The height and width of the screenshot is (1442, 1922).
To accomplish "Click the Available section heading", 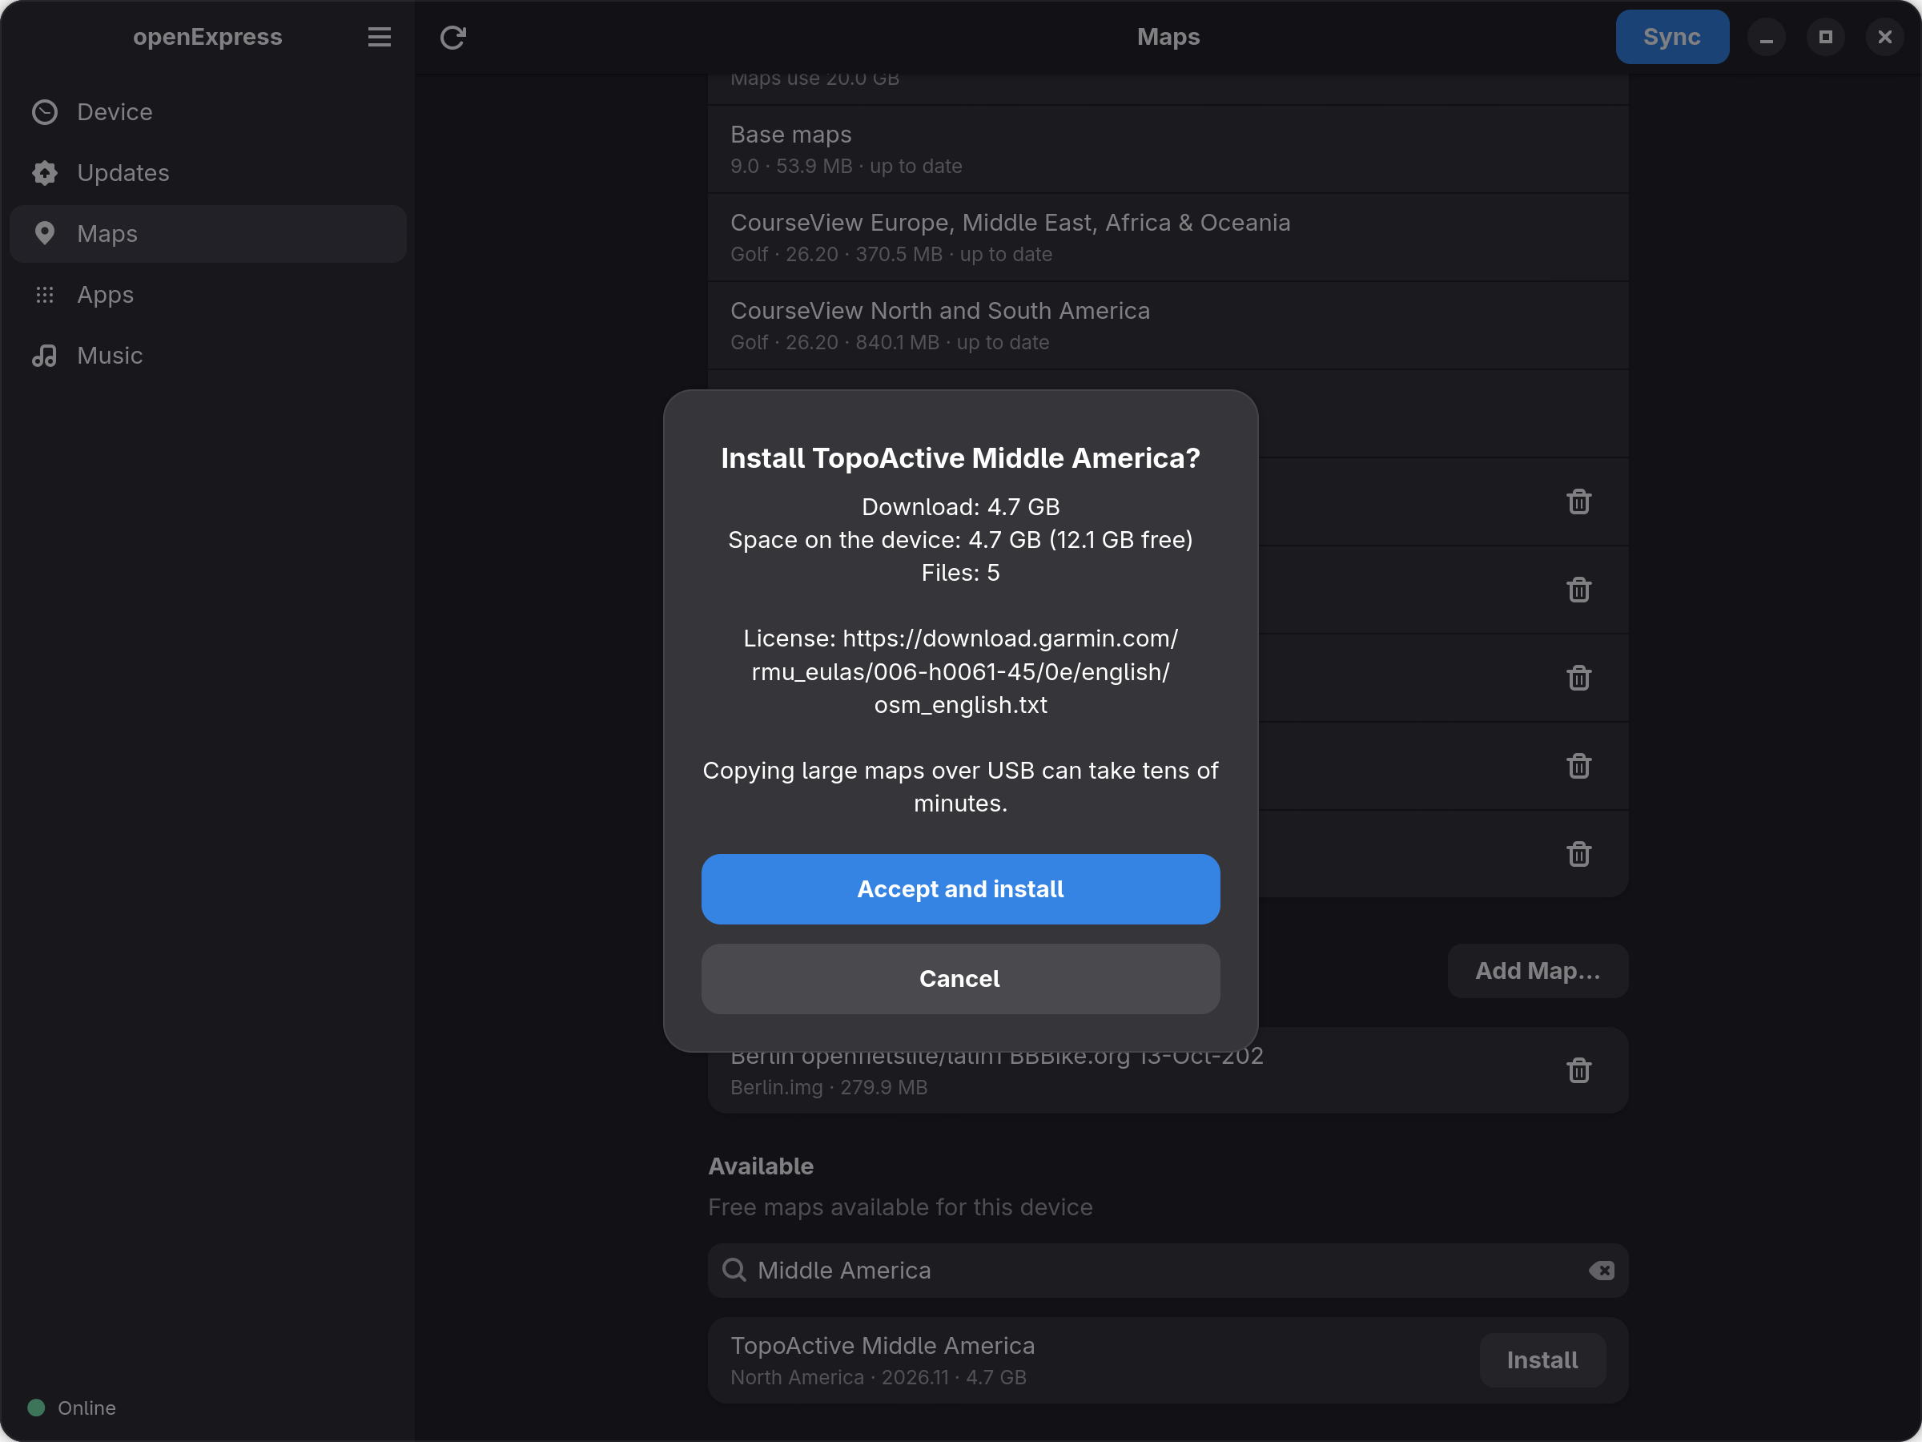I will tap(761, 1166).
